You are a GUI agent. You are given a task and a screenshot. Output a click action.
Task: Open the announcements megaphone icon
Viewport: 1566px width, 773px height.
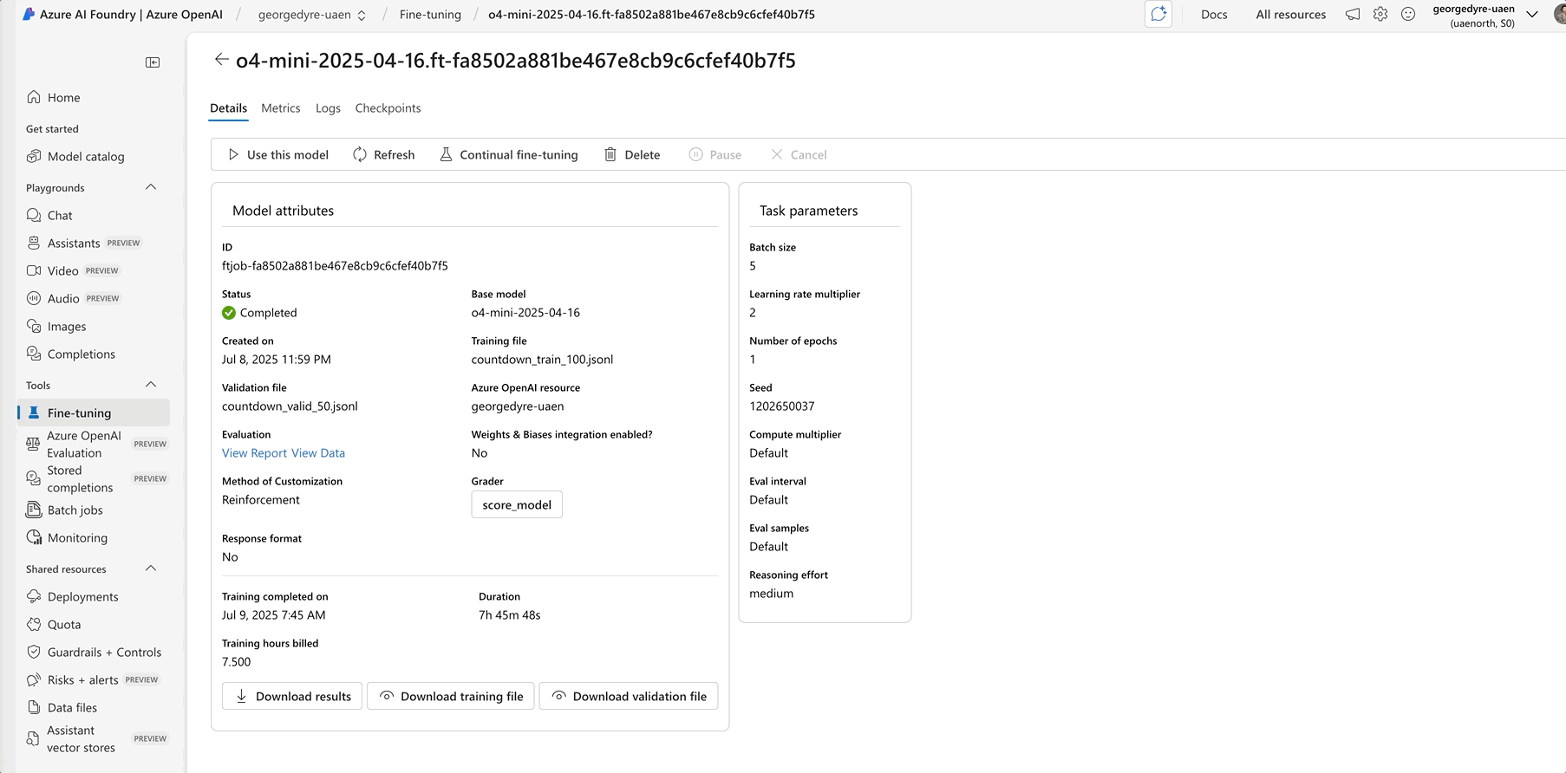(x=1353, y=14)
